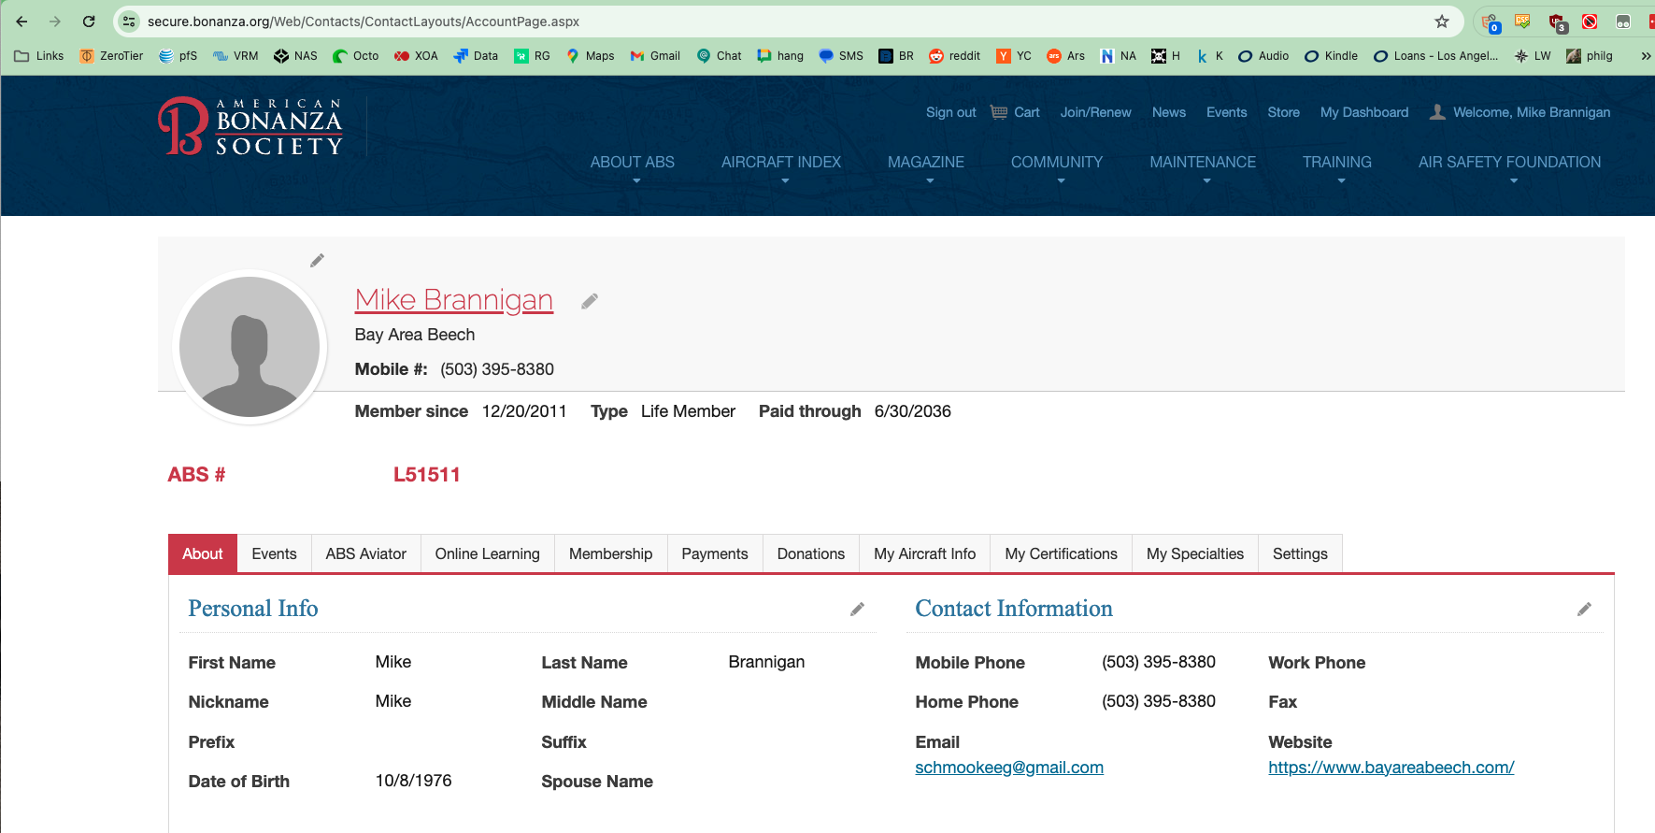1655x833 pixels.
Task: Open the Gmail bookmark in bookmarks bar
Action: pyautogui.click(x=655, y=56)
